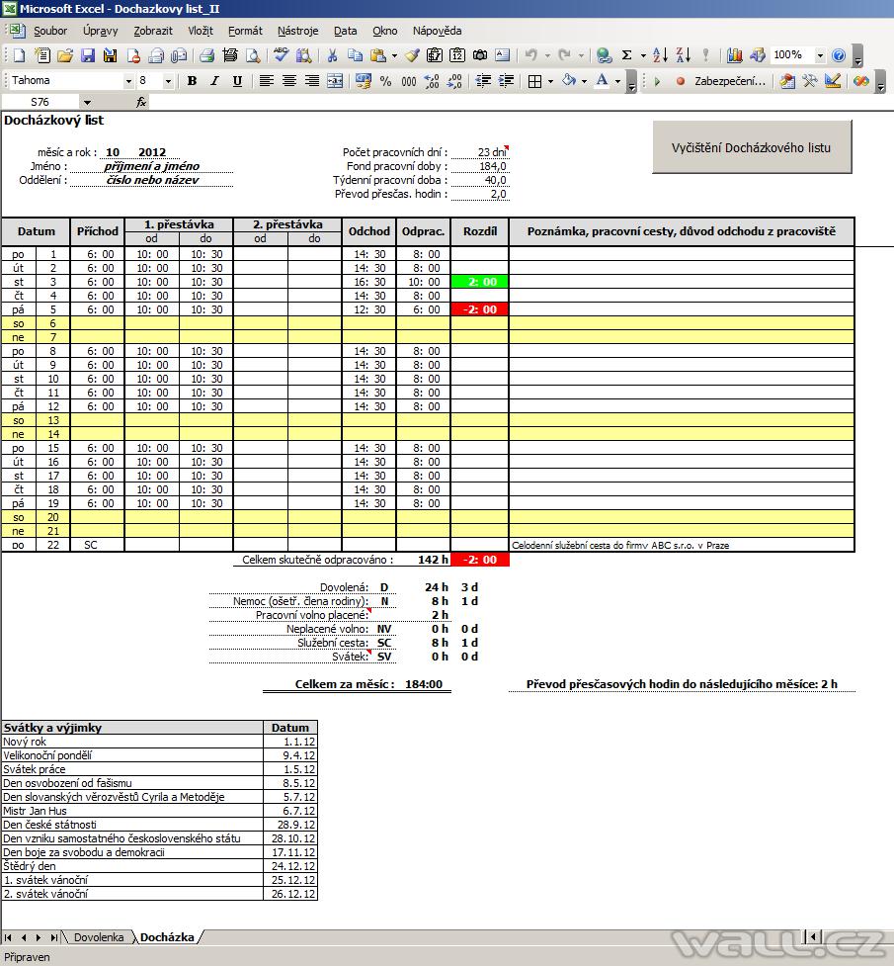
Task: Jump to the last sheet tab arrow
Action: [x=54, y=937]
